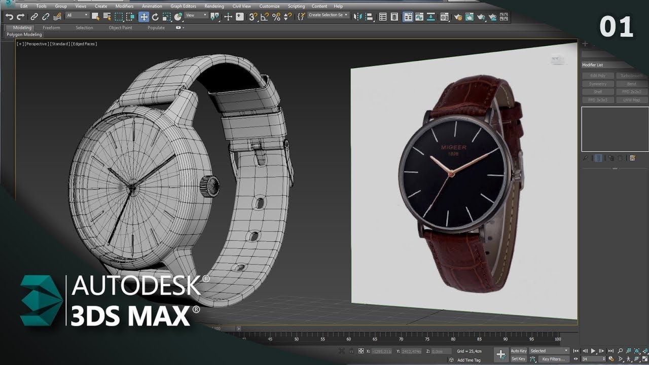Click the Align tool icon
Viewport: 649px width, 365px height.
click(x=370, y=17)
